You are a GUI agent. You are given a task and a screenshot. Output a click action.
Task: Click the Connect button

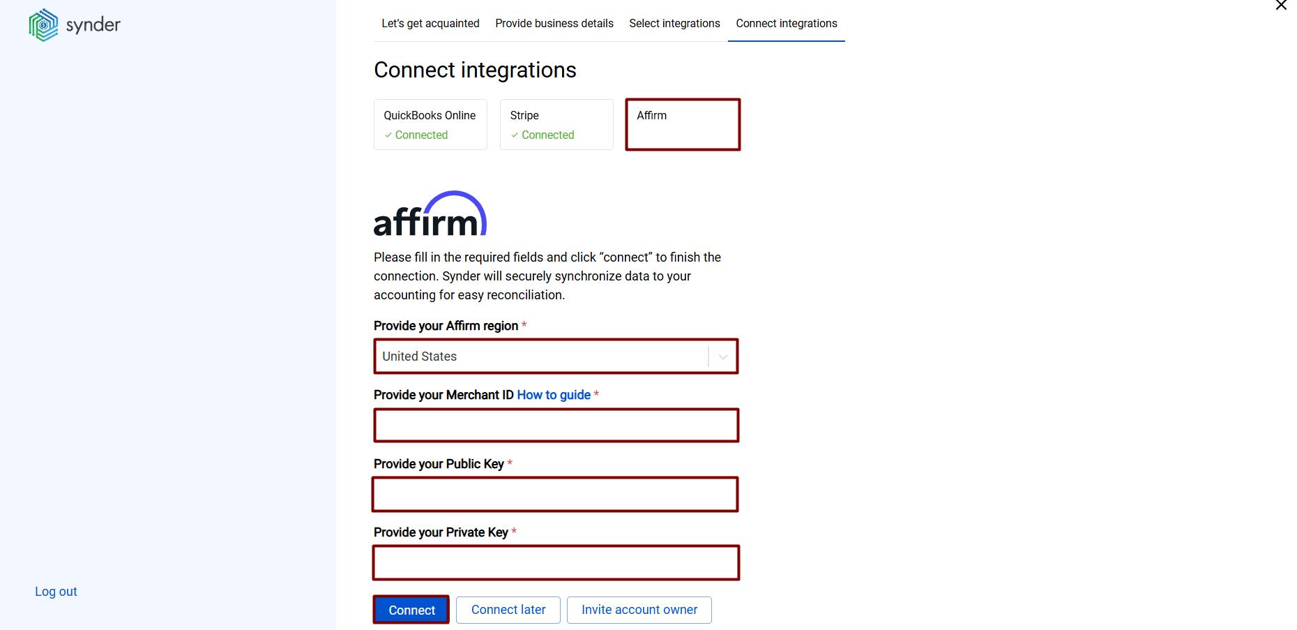point(411,609)
